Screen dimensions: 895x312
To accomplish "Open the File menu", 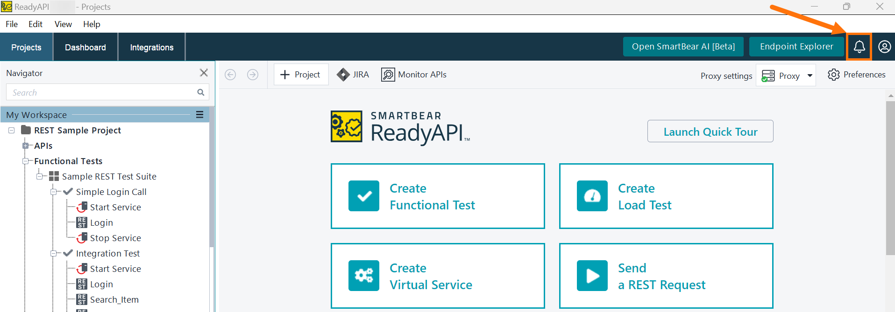I will pos(12,24).
